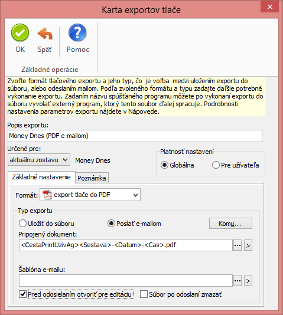This screenshot has height=315, width=283.
Task: Click the orange Späť back arrow icon
Action: click(x=45, y=34)
